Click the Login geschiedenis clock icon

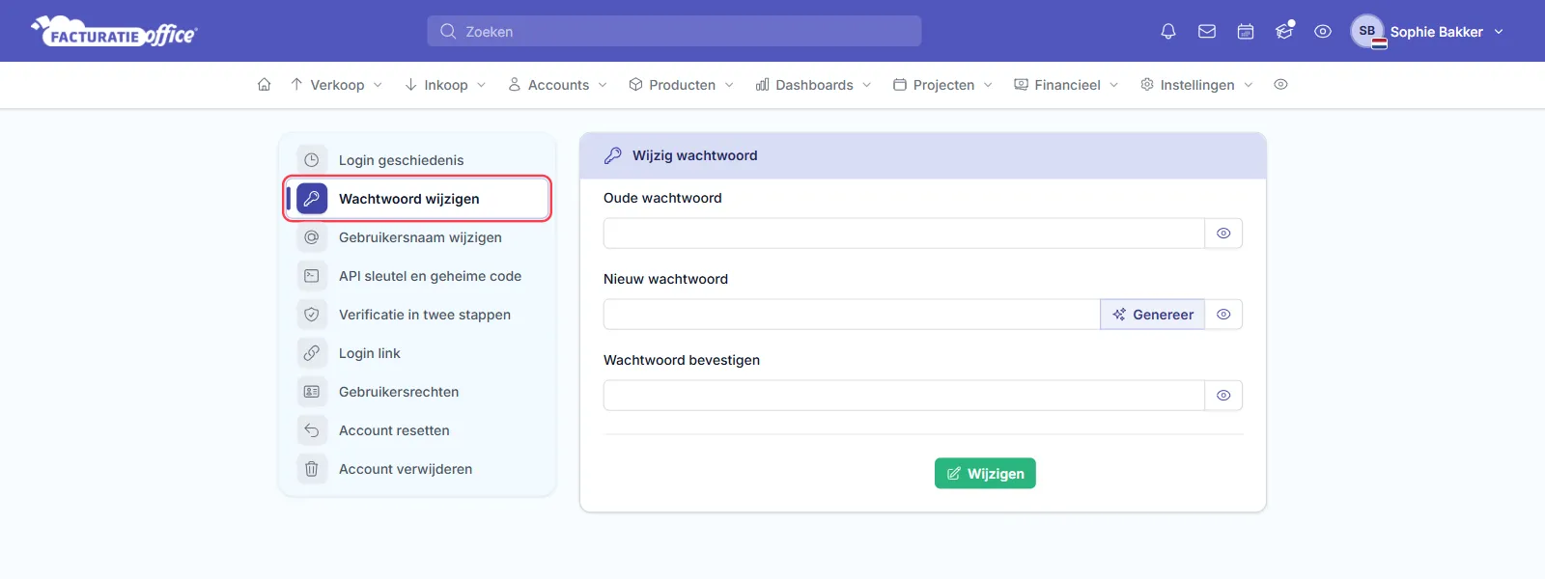312,160
